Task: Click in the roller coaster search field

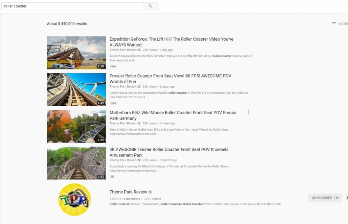Action: (72, 6)
